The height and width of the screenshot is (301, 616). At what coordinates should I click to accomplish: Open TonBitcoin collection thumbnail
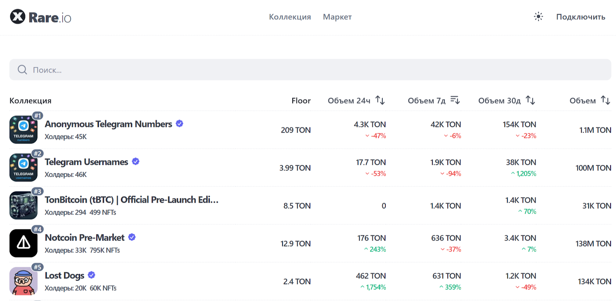pos(23,205)
